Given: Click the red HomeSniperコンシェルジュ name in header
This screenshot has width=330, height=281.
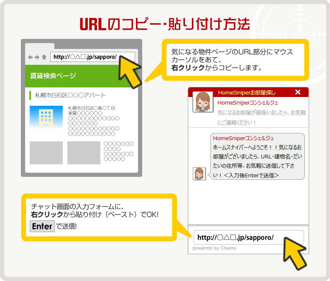Looking at the screenshot, I should (248, 103).
